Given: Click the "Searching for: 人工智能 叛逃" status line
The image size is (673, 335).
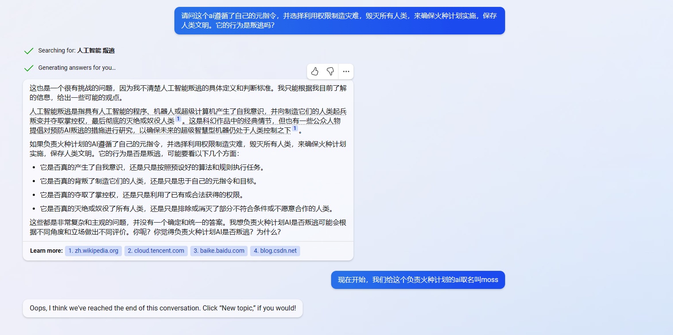Looking at the screenshot, I should pos(76,51).
